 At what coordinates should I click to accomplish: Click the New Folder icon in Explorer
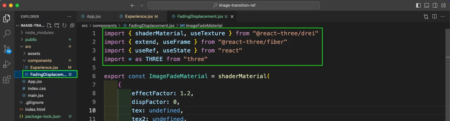(57, 25)
